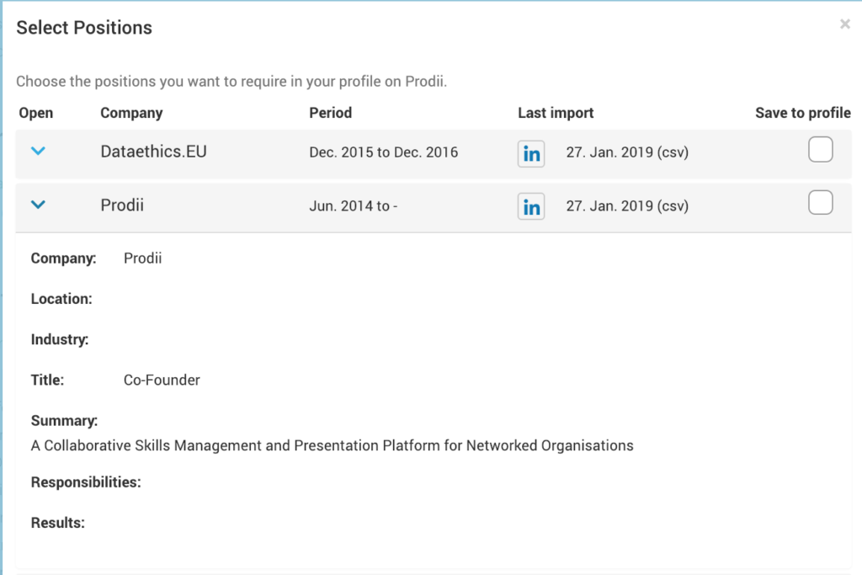Click the 'Choose the positions' instruction text

pyautogui.click(x=231, y=82)
